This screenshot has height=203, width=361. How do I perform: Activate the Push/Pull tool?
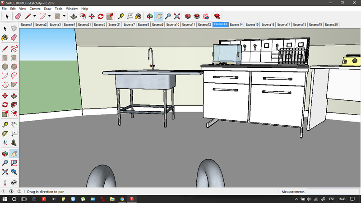73,16
